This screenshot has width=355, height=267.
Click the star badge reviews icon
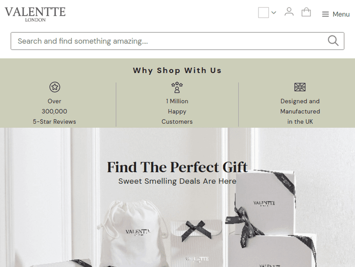54,87
